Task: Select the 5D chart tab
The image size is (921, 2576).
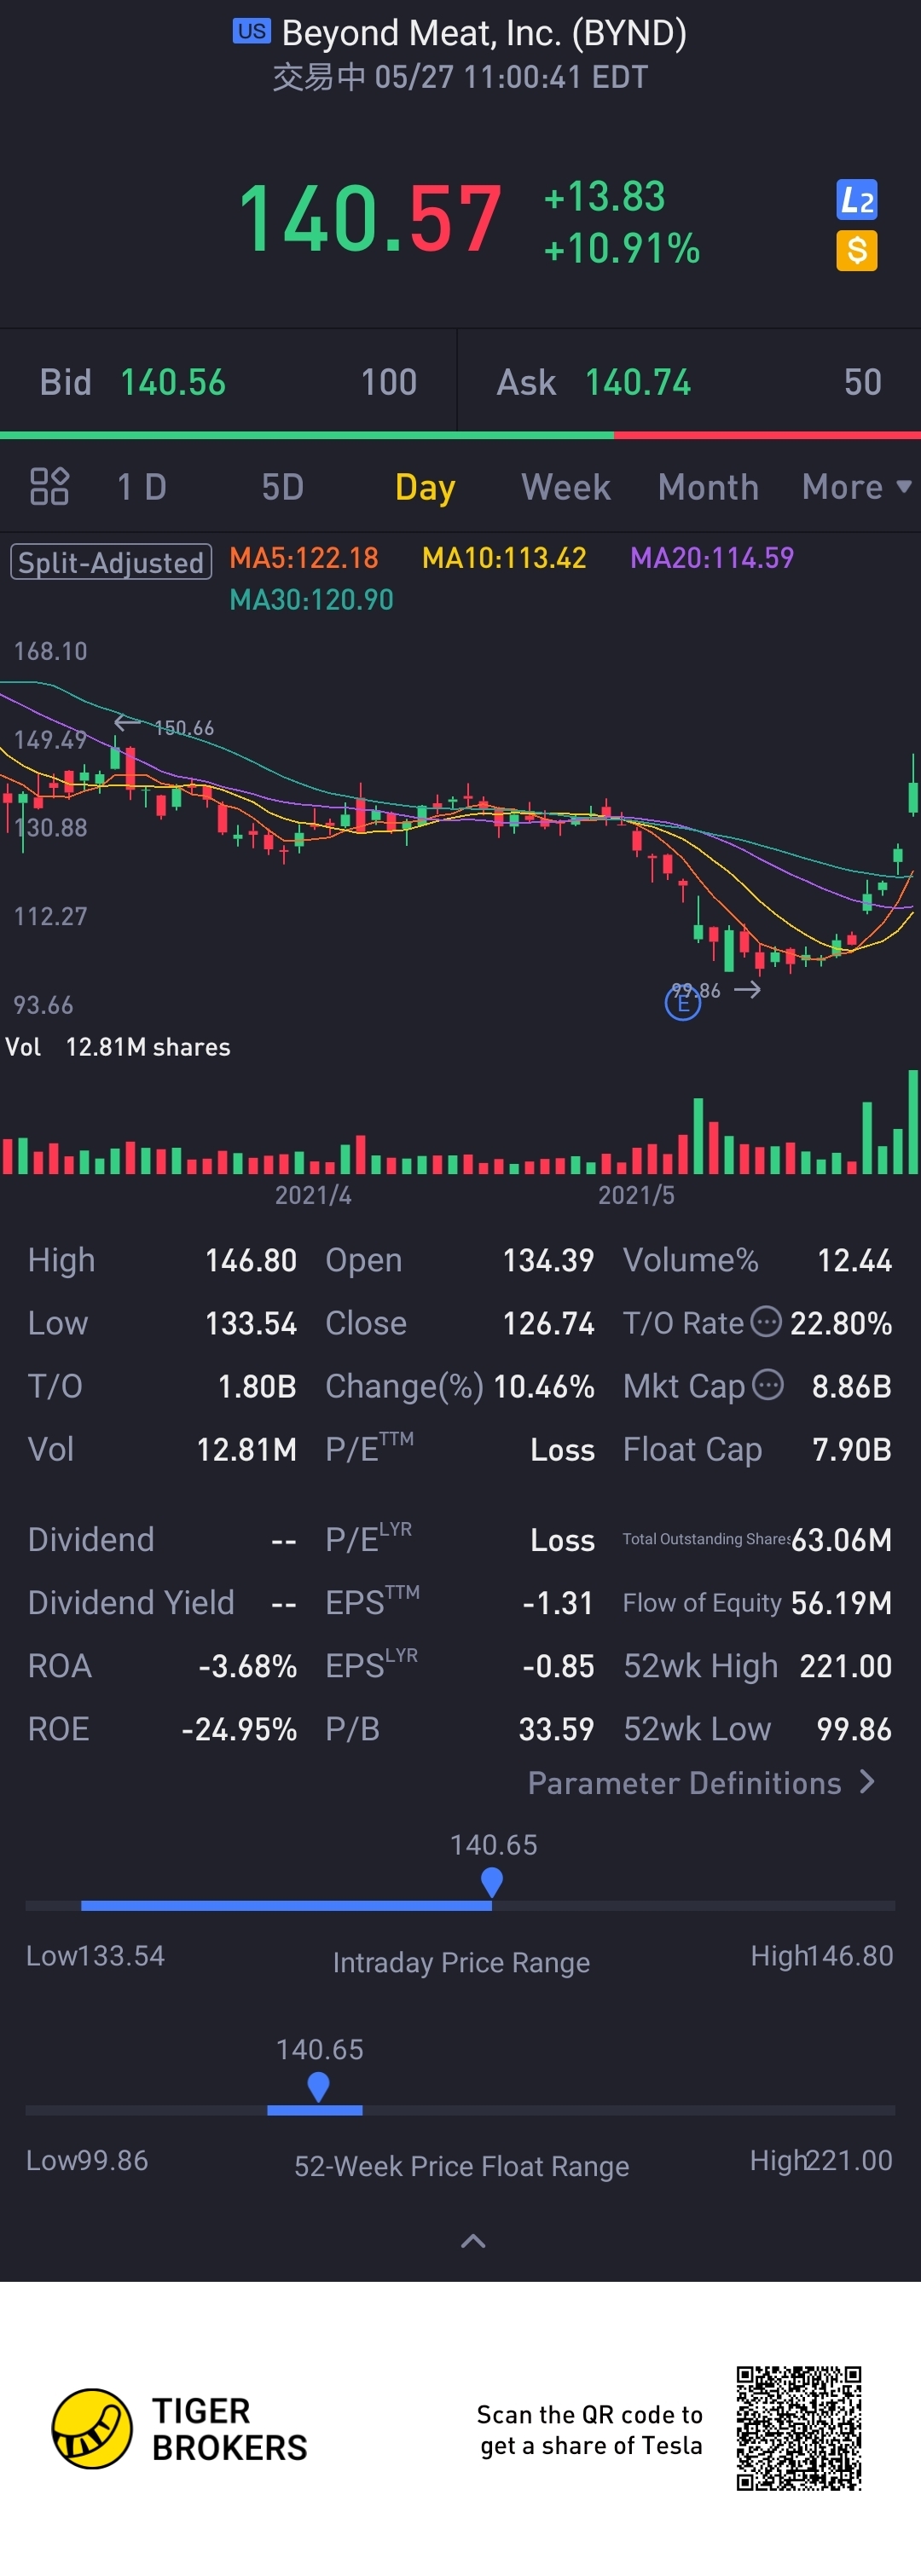Action: [x=282, y=487]
